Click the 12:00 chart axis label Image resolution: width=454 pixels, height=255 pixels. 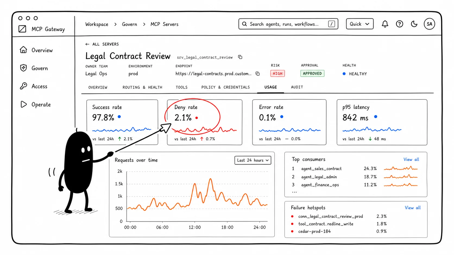pos(195,227)
